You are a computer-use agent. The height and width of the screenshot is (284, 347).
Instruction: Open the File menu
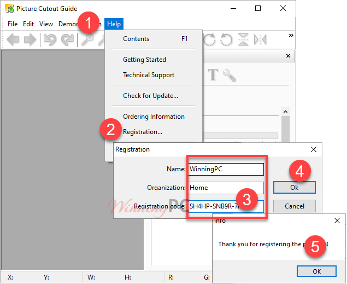(x=13, y=24)
